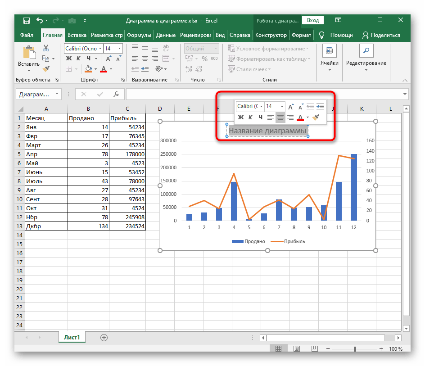
Task: Select the chart title Название диаграммы
Action: 267,131
